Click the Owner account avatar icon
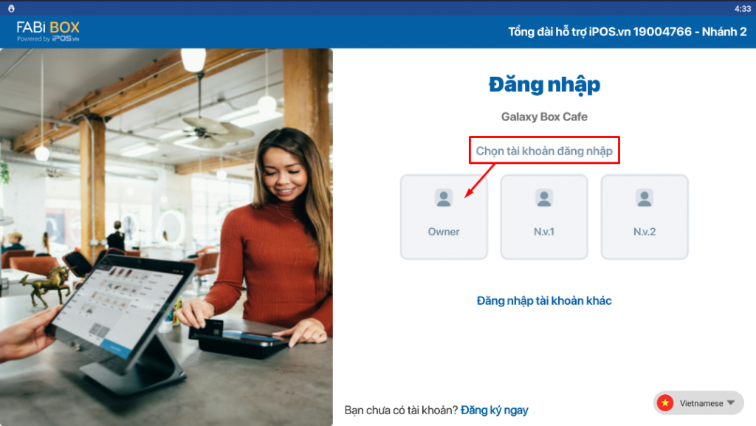The width and height of the screenshot is (756, 426). tap(444, 198)
